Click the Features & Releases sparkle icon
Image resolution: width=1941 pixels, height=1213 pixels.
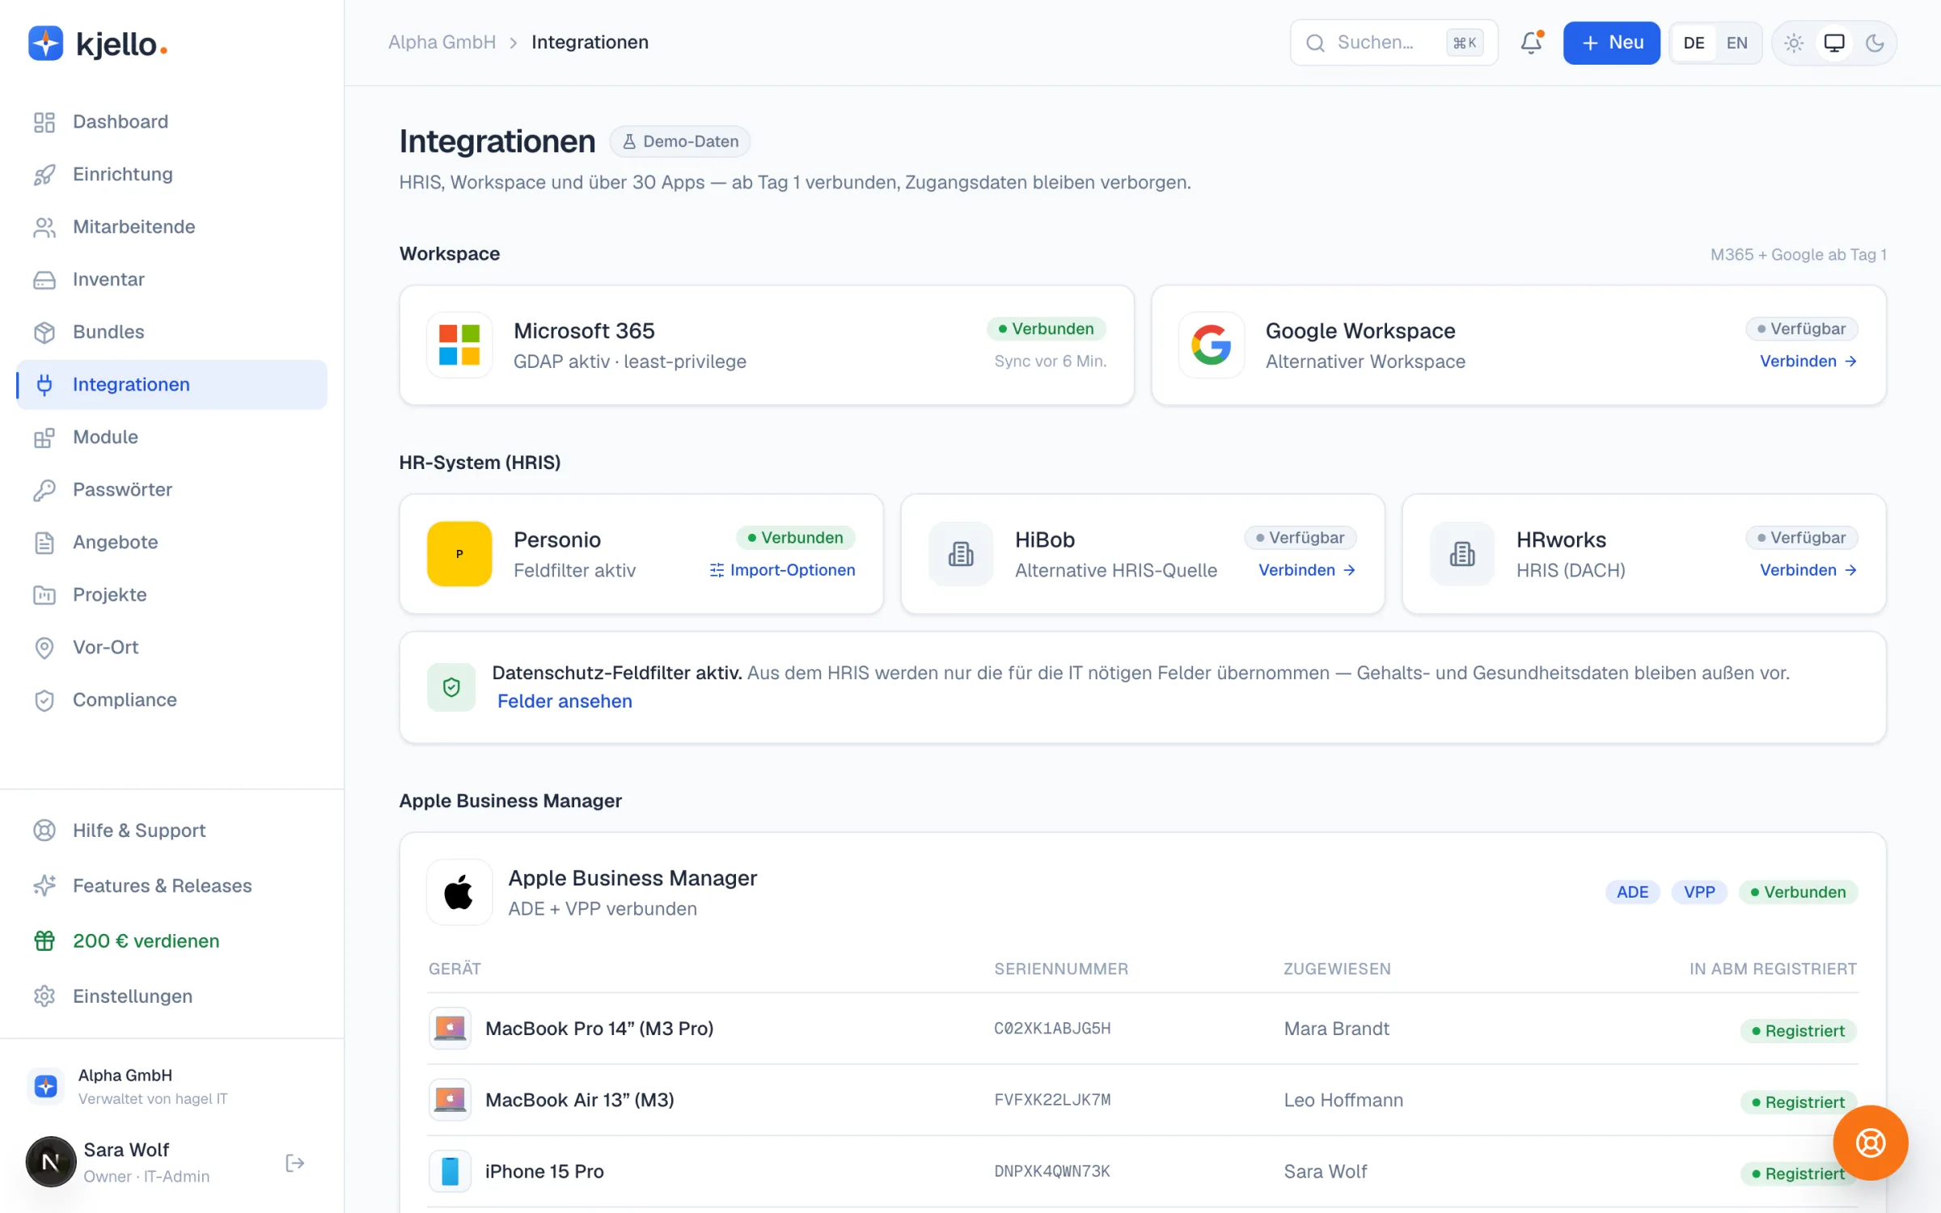[44, 885]
